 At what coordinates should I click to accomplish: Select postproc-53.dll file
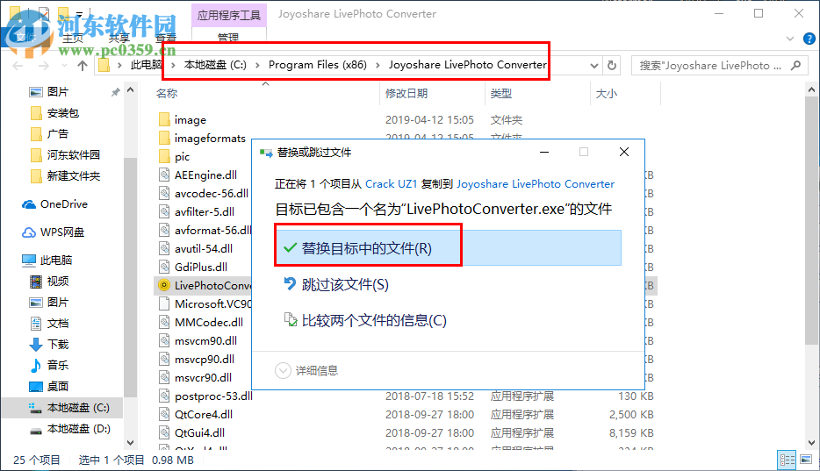pos(213,396)
